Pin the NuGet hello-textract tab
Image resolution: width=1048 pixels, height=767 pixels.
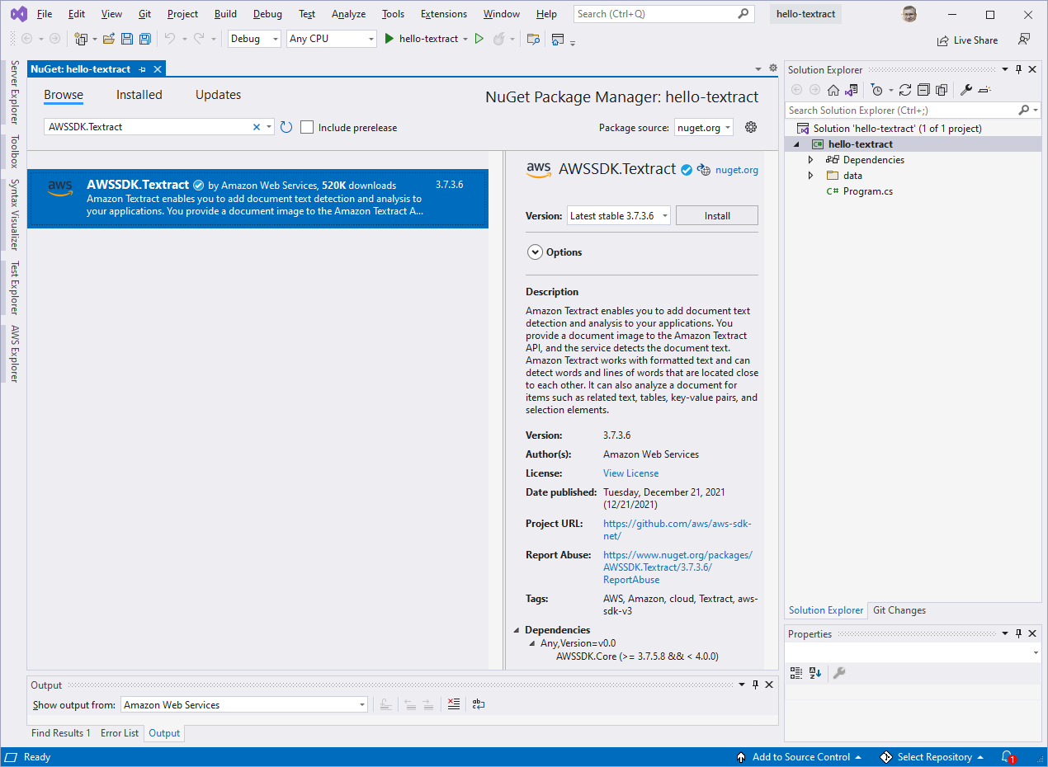click(142, 69)
